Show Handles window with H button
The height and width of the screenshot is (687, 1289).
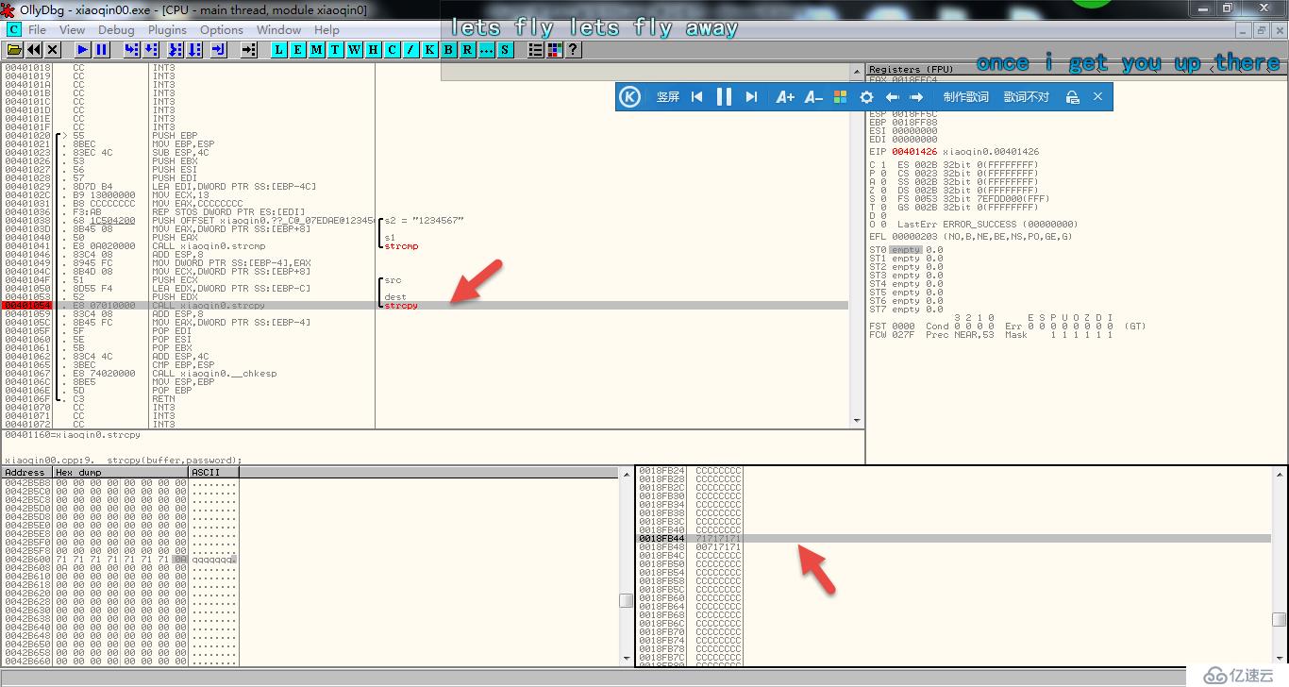click(x=374, y=49)
